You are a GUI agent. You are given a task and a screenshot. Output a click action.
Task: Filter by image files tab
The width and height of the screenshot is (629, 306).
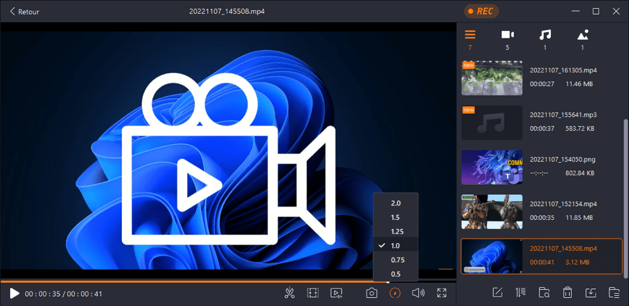tap(582, 40)
